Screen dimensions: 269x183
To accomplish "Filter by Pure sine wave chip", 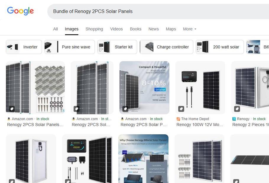I will 69,47.
